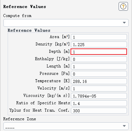Open the help question mark icon
132x131 pixels.
tap(123, 6)
